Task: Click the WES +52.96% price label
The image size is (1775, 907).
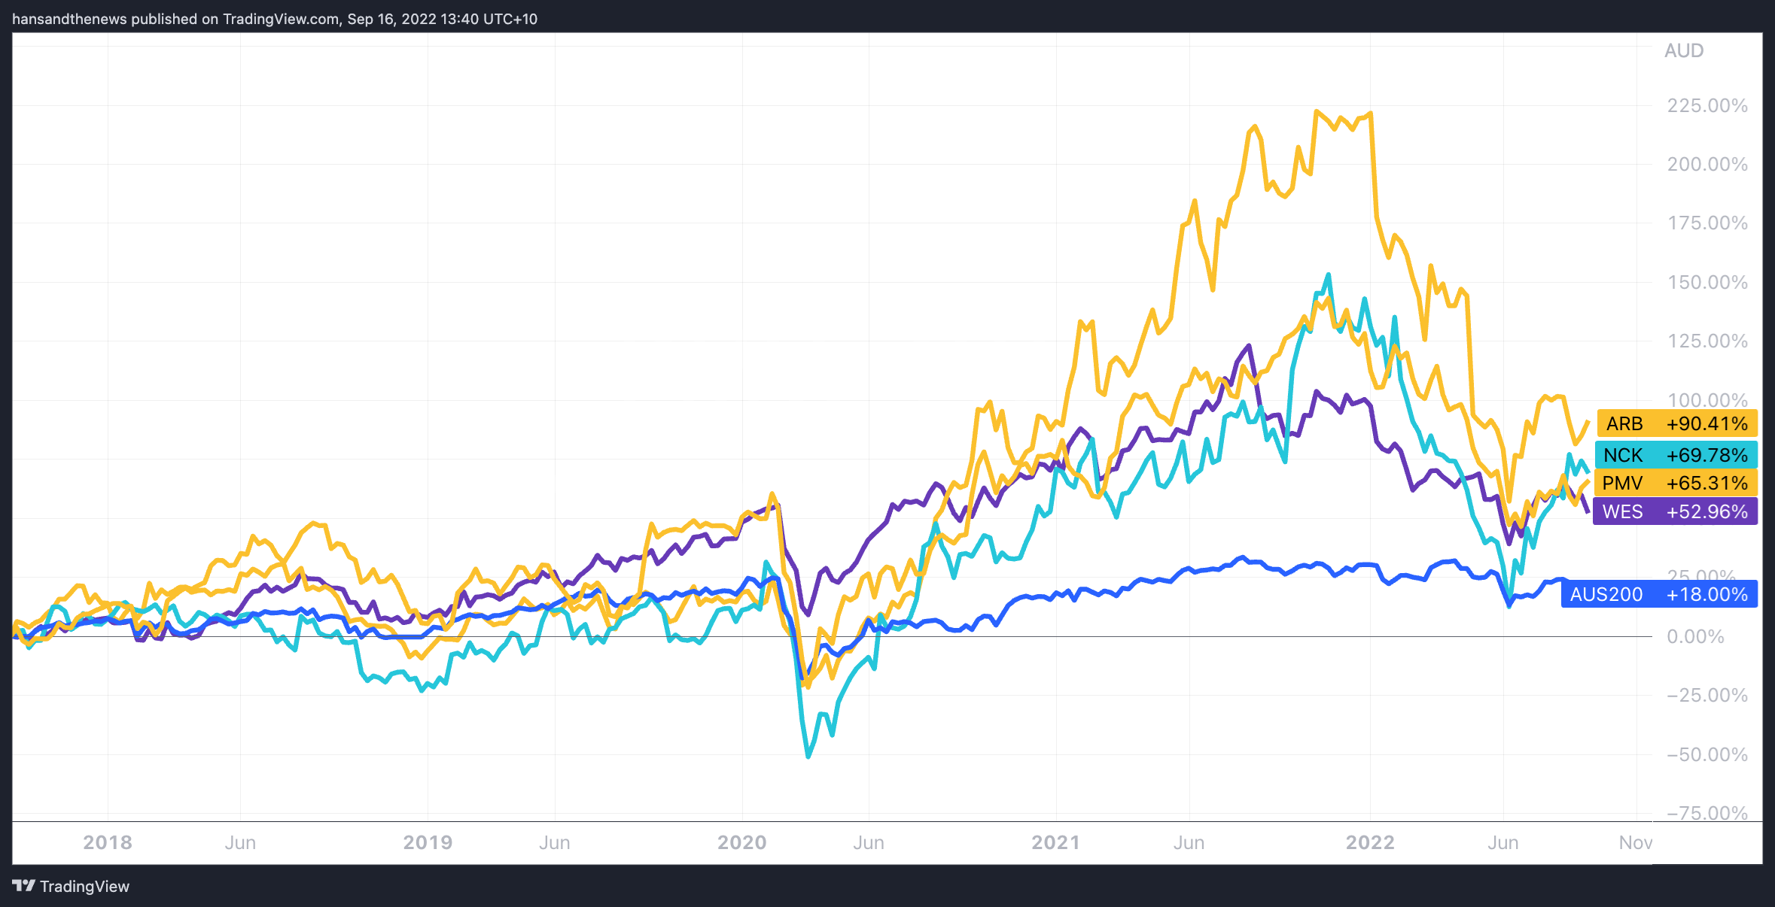Action: click(x=1675, y=511)
